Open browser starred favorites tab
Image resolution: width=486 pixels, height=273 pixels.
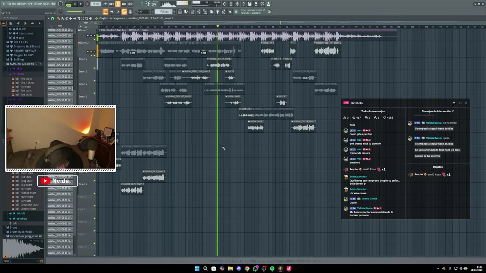click(39, 23)
